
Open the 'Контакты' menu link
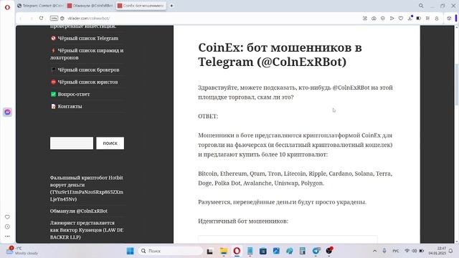point(67,107)
